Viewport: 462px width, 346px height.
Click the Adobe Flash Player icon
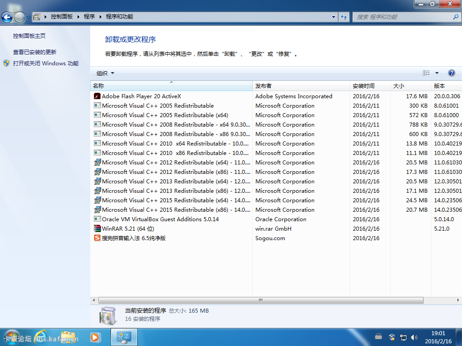point(97,96)
